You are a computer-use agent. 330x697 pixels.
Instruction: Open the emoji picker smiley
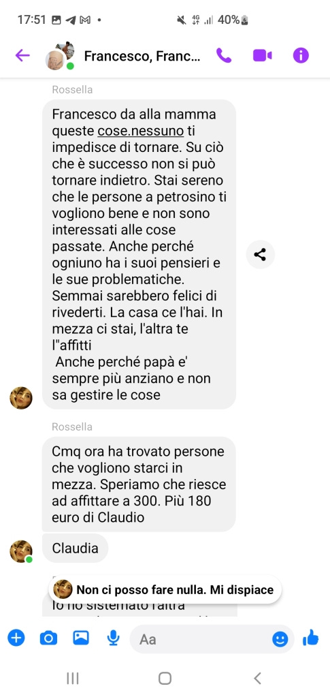coord(280,639)
